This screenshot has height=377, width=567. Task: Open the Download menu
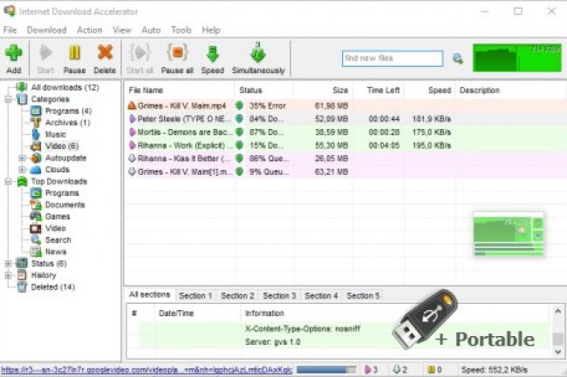pyautogui.click(x=46, y=30)
